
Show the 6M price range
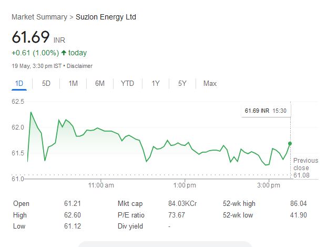pyautogui.click(x=100, y=84)
